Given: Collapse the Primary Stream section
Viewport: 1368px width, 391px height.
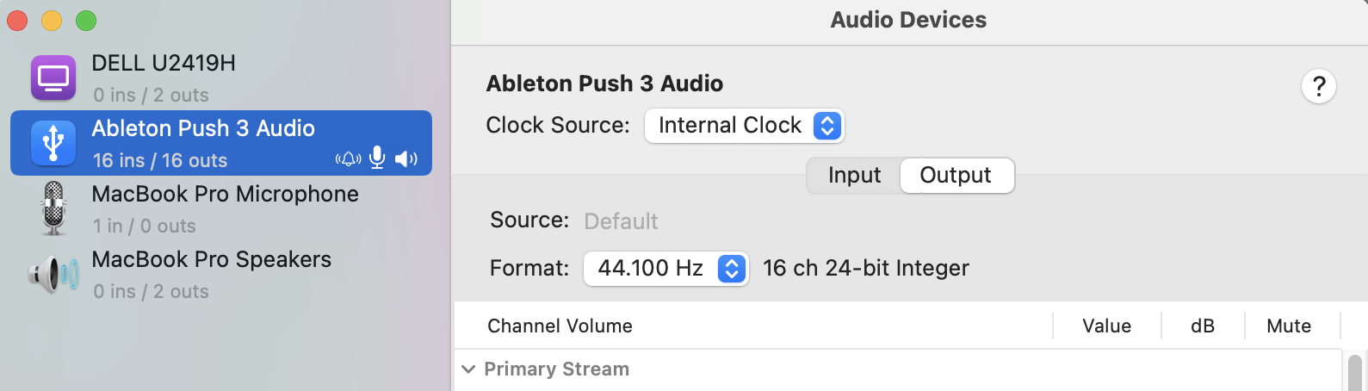Looking at the screenshot, I should coord(468,369).
